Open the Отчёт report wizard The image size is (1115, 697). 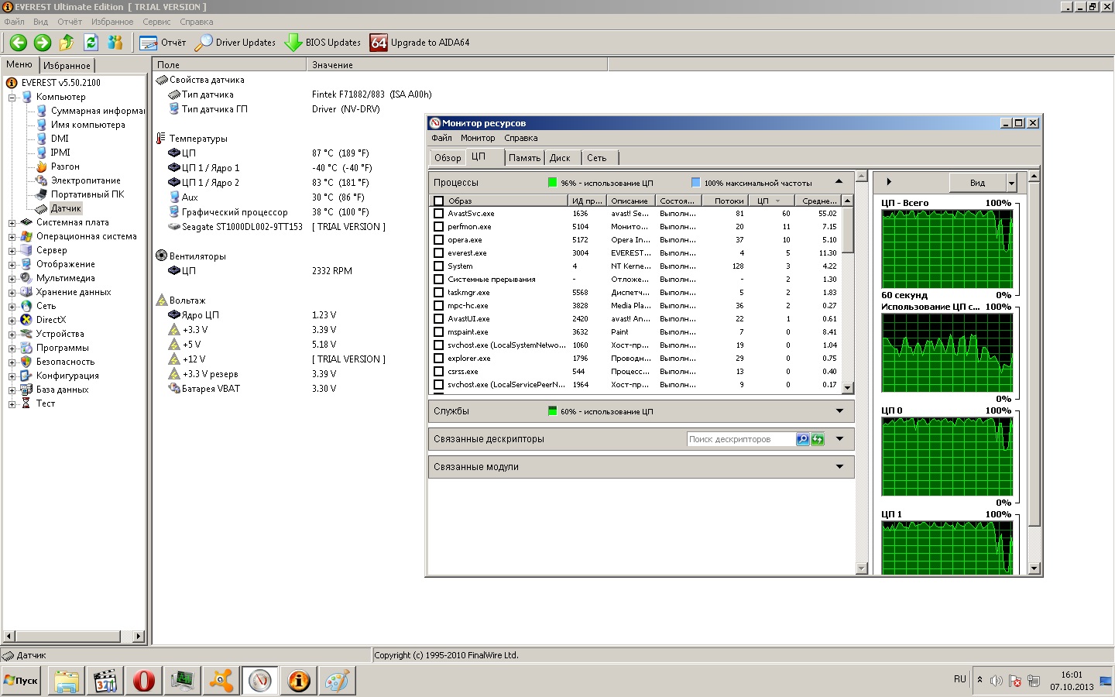(163, 43)
